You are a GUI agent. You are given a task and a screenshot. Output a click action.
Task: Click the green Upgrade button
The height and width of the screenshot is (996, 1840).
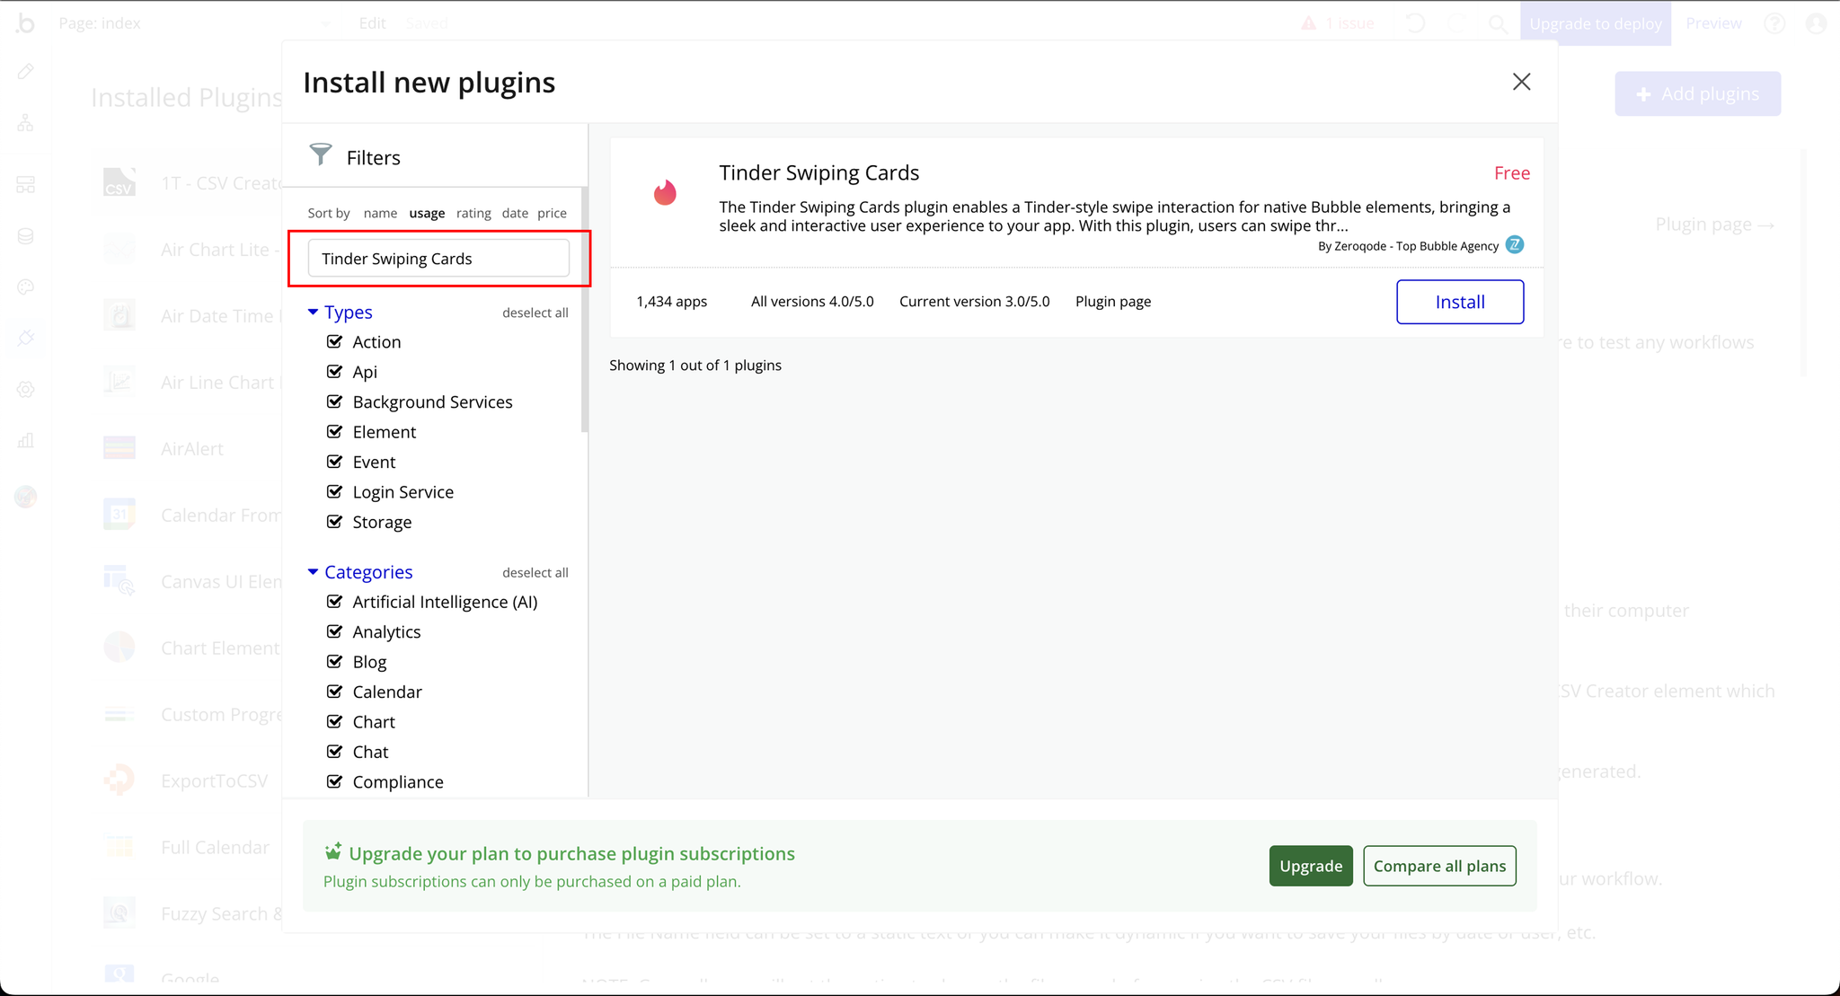click(1311, 866)
